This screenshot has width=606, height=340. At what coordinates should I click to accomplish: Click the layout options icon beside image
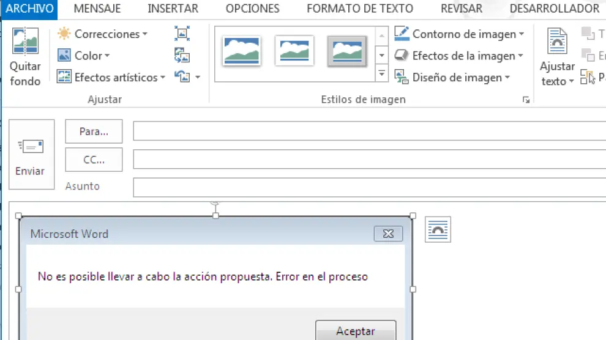[438, 229]
